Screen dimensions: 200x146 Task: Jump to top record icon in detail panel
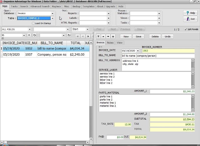(x=98, y=36)
